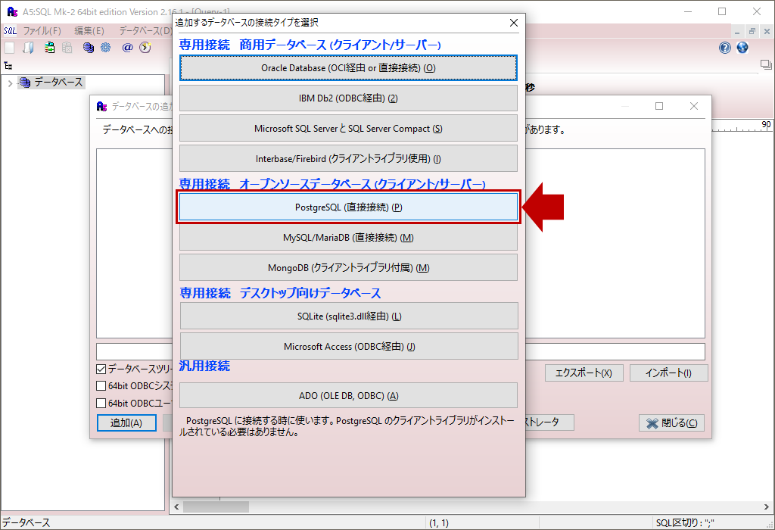Choose Microsoft Access (ODBC経由) connection

tap(349, 346)
